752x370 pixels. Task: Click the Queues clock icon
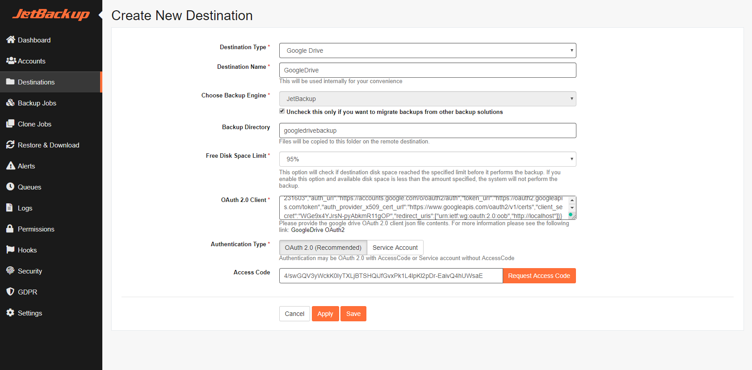(x=10, y=187)
